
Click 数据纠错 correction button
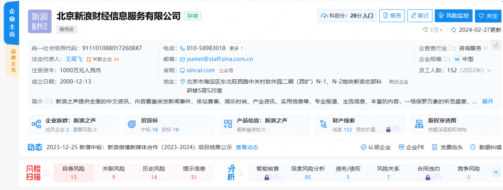coord(486,147)
